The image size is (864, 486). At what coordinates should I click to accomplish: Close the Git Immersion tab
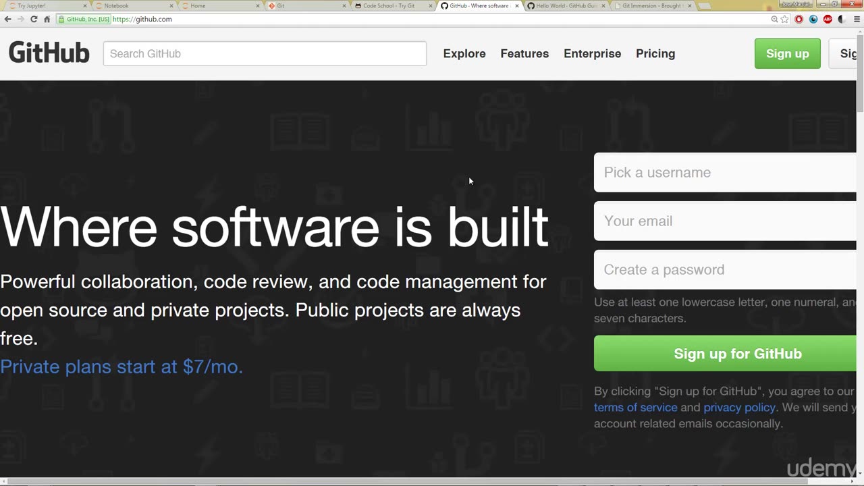pyautogui.click(x=690, y=5)
